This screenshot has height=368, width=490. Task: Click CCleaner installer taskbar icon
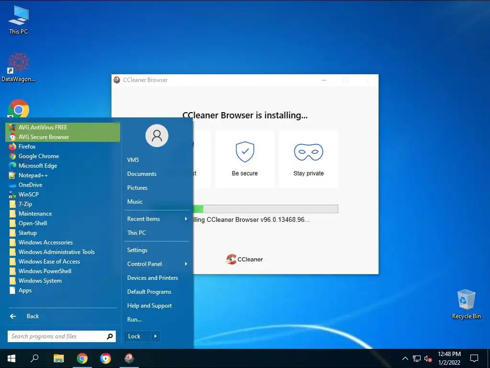tap(129, 358)
